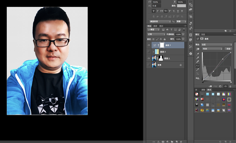Click the text color swatch
This screenshot has height=143, width=236.
tap(181, 6)
